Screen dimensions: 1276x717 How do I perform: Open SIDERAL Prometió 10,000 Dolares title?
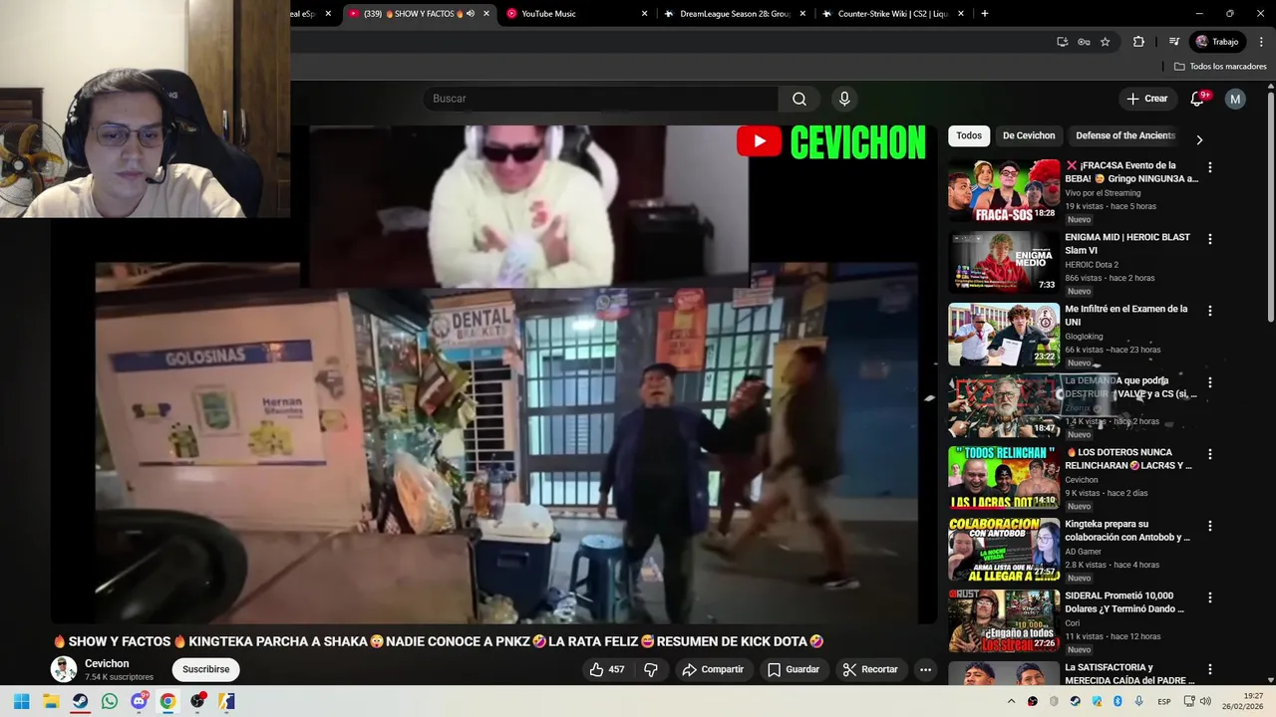tap(1124, 602)
